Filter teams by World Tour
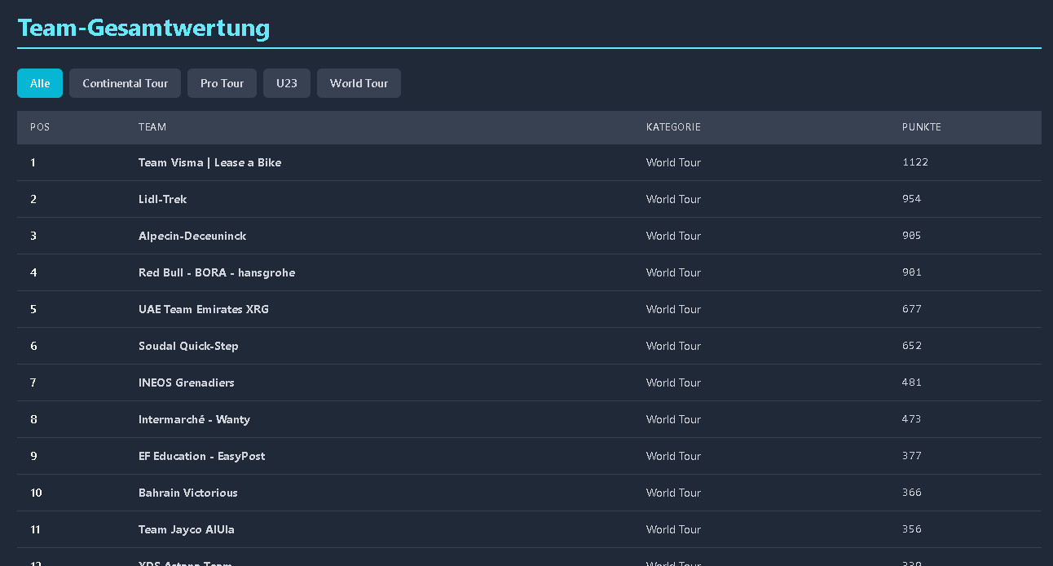 tap(359, 83)
